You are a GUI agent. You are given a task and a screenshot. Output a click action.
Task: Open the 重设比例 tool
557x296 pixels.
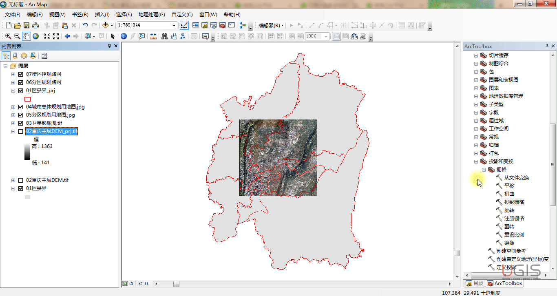(514, 235)
